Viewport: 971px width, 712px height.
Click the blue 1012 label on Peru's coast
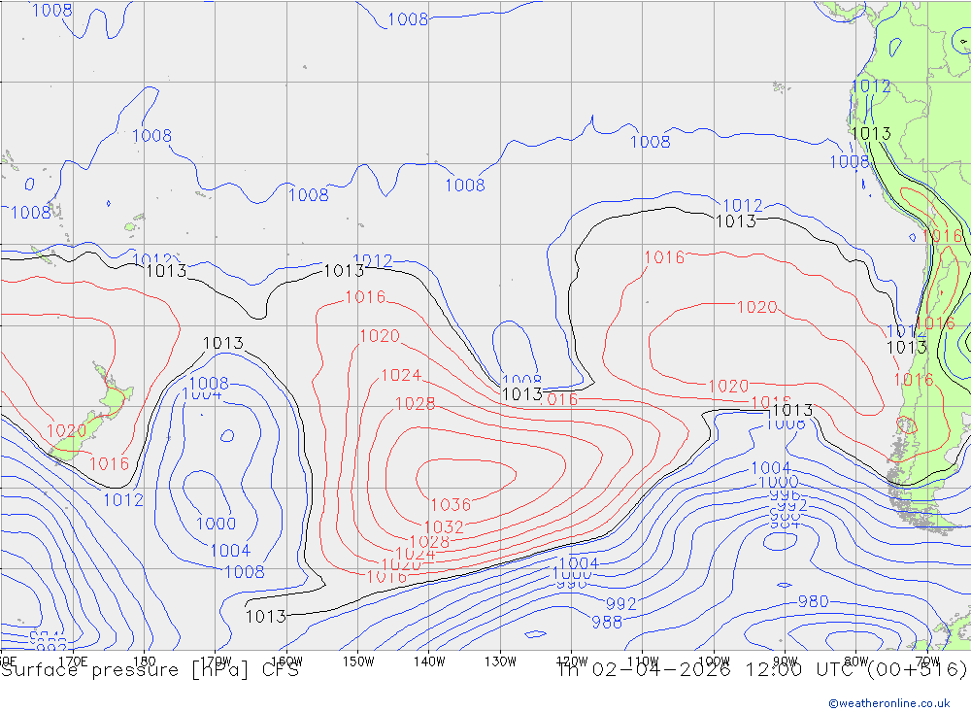[871, 86]
